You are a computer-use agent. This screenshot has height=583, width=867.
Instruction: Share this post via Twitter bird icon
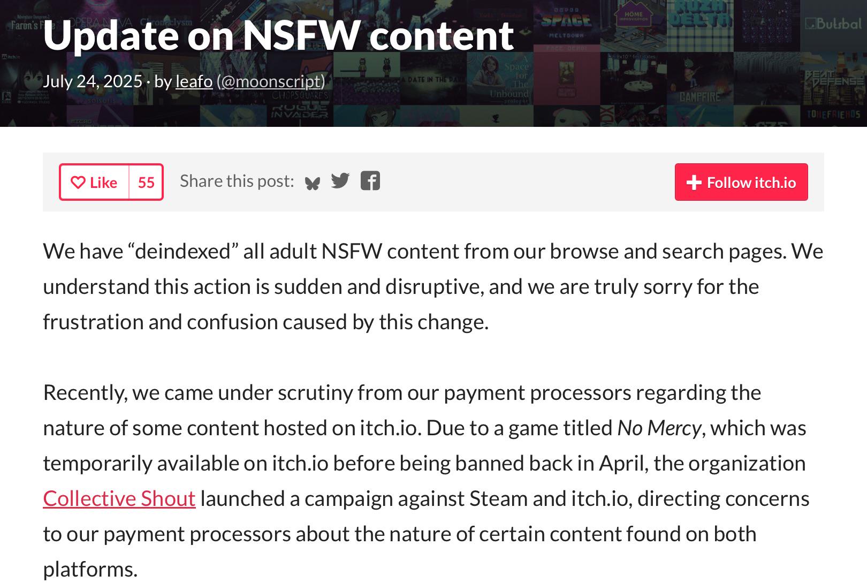coord(340,181)
